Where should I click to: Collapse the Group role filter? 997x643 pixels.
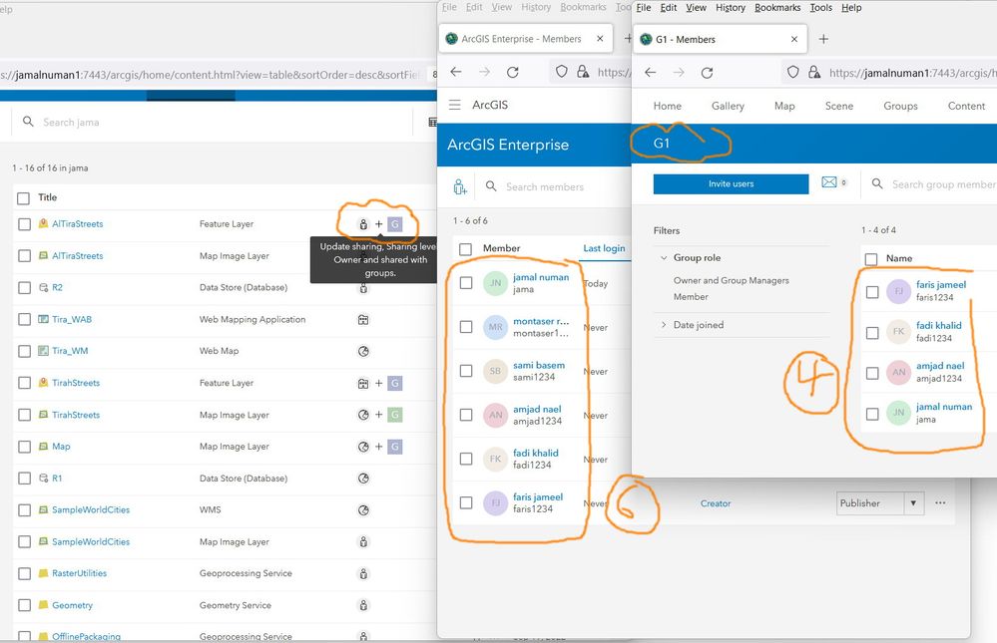click(x=664, y=258)
